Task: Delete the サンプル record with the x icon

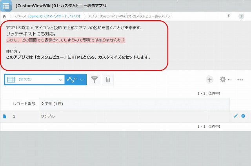Action: pos(243,116)
